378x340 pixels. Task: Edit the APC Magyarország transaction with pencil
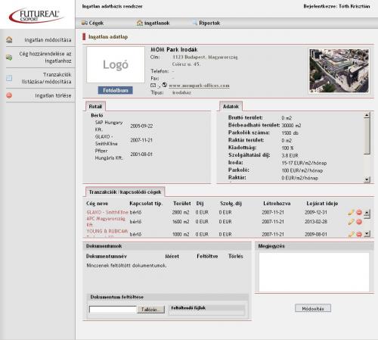pos(351,222)
